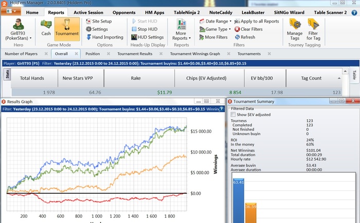This screenshot has width=360, height=223.
Task: Click the stats grid scroll up arrow
Action: [345, 71]
